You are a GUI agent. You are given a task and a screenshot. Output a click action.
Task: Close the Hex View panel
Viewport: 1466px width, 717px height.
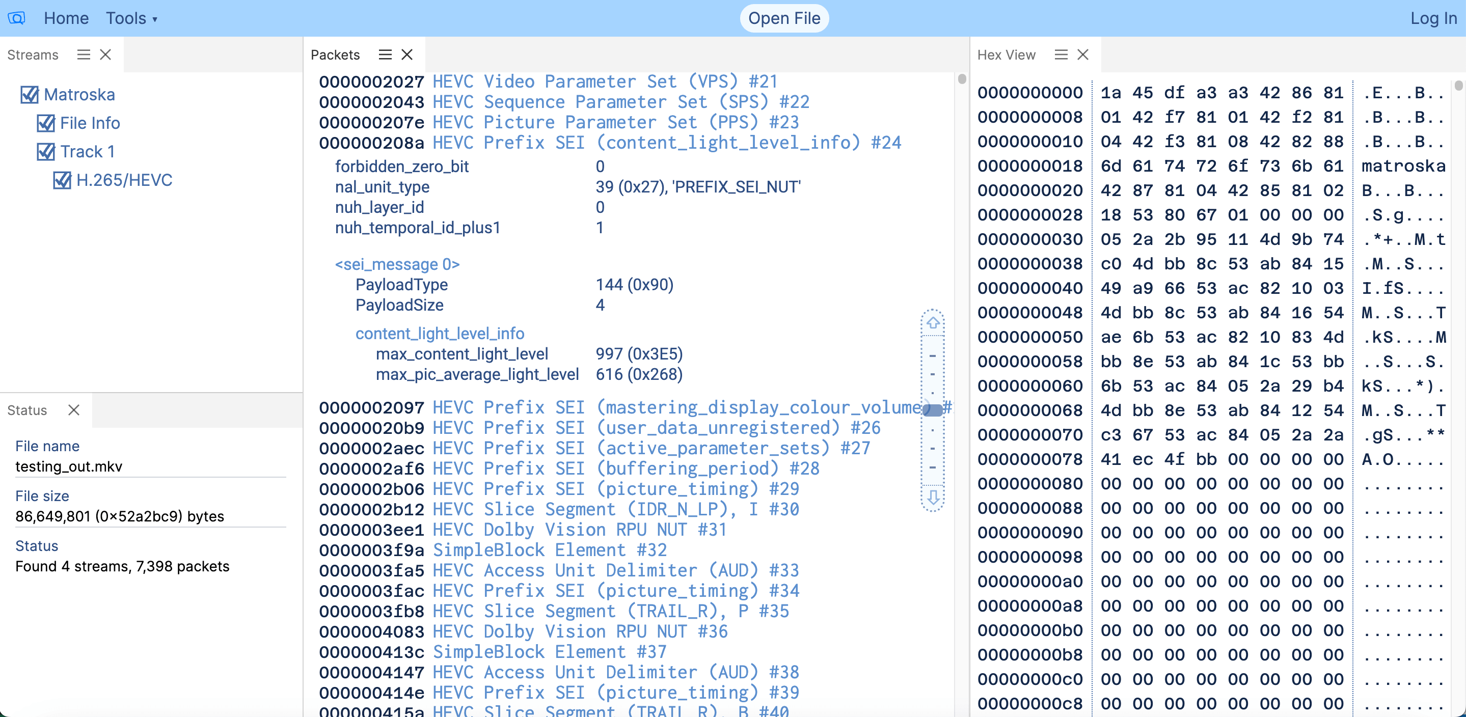click(1083, 54)
